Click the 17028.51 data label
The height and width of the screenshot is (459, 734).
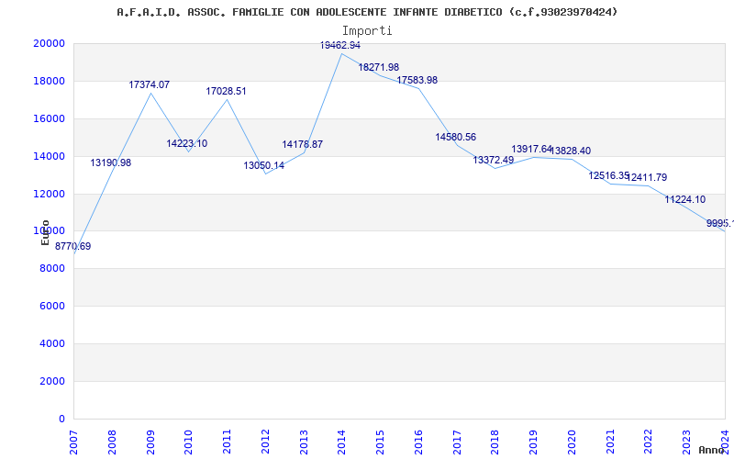point(226,91)
